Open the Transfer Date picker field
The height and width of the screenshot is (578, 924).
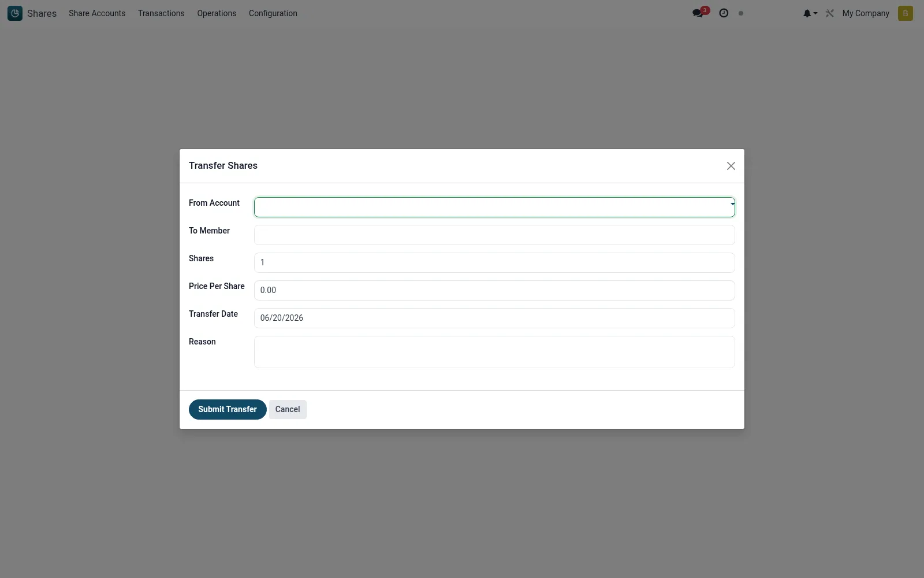coord(494,318)
